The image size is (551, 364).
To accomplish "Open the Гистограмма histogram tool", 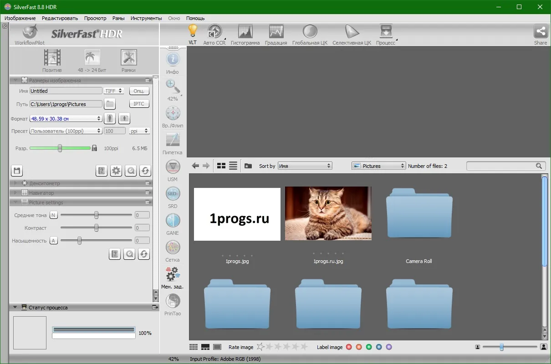I will tap(245, 31).
